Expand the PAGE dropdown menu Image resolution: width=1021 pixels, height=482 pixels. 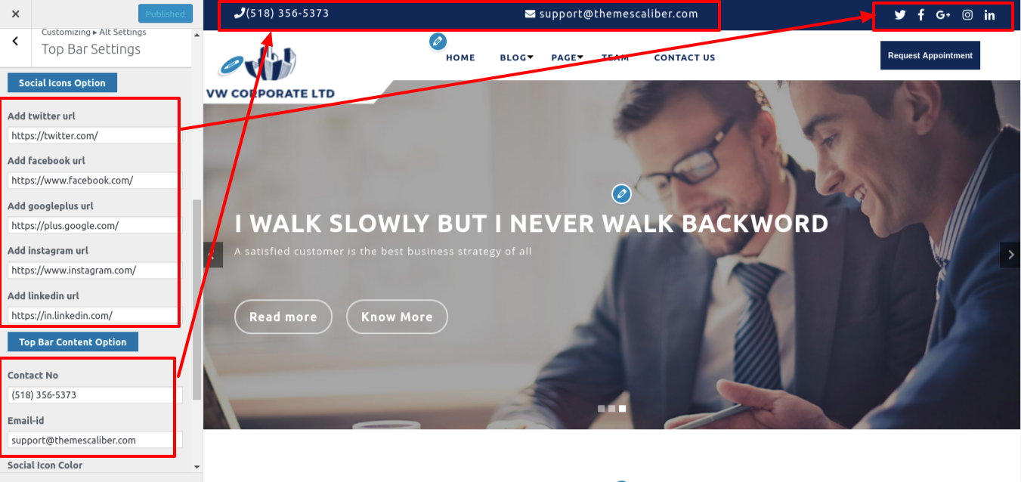coord(567,57)
